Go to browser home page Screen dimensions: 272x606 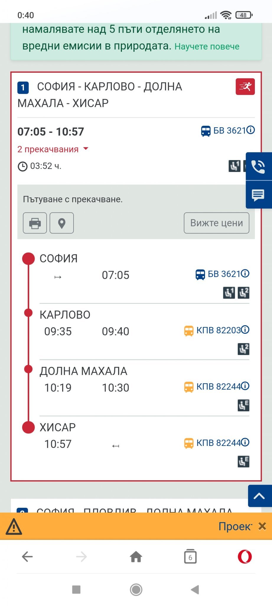(136, 557)
